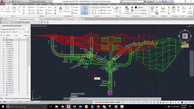The image size is (194, 109).
Task: Choose the Circle tool
Action: 14,9
